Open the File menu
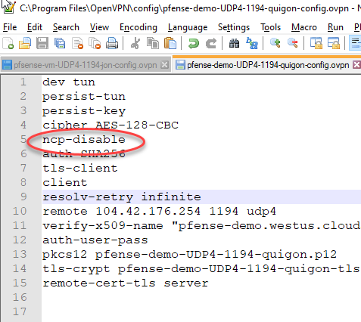361x322 pixels. (10, 27)
